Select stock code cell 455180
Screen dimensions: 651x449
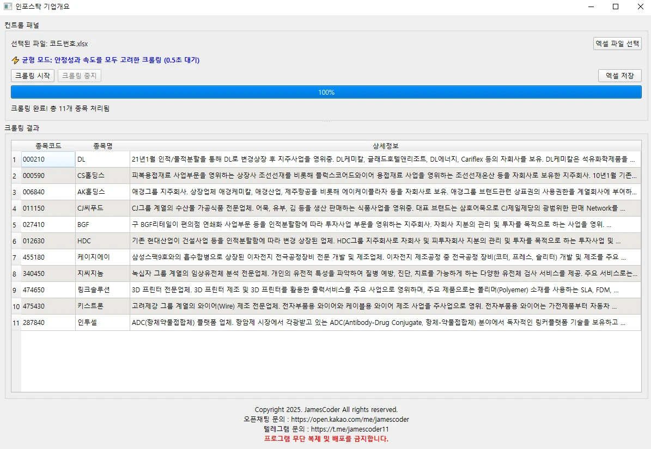(x=48, y=257)
